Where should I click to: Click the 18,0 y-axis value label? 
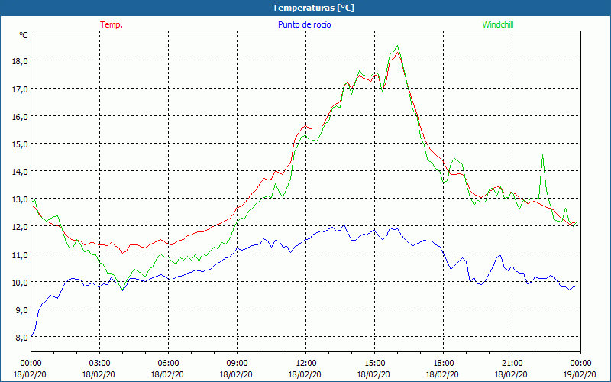pyautogui.click(x=18, y=61)
